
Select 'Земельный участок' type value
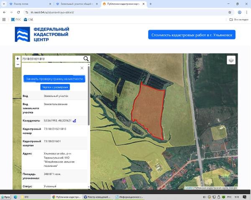click(56, 96)
